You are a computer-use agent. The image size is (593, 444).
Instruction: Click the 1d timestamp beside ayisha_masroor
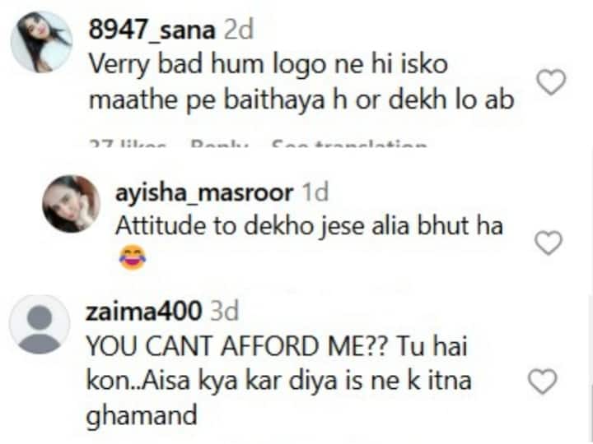tap(315, 192)
